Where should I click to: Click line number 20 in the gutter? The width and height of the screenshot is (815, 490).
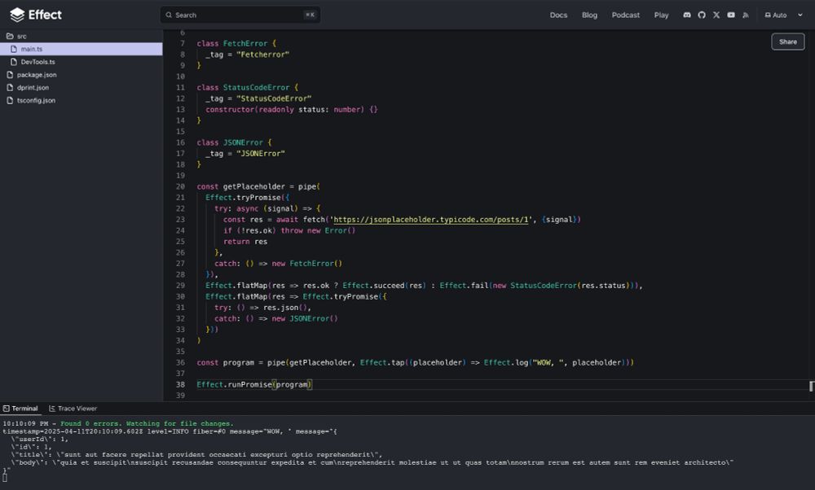180,187
